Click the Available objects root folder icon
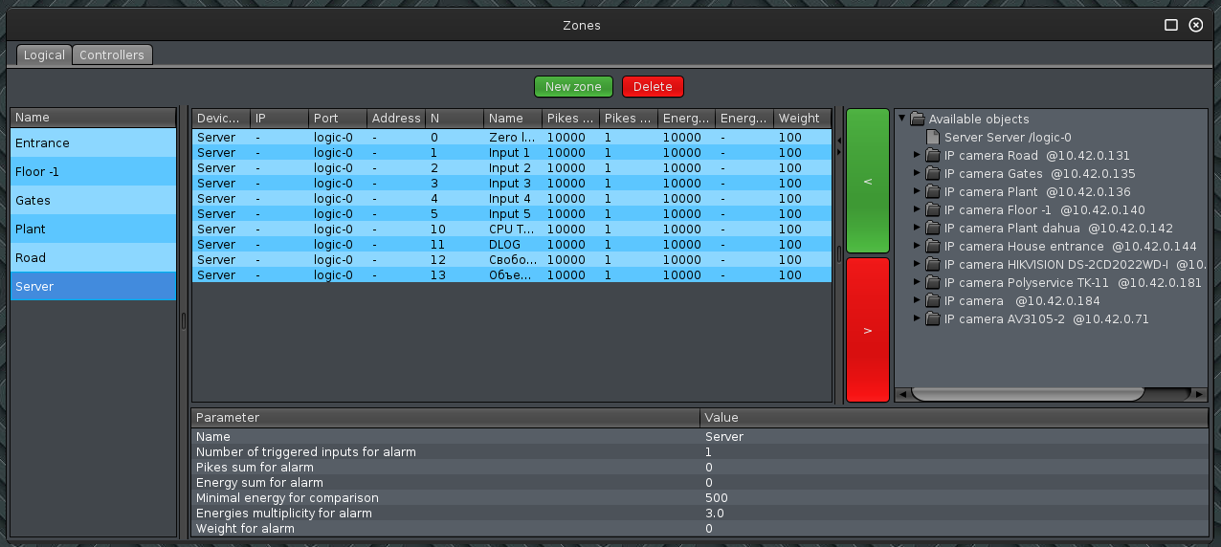1221x547 pixels. pos(918,120)
